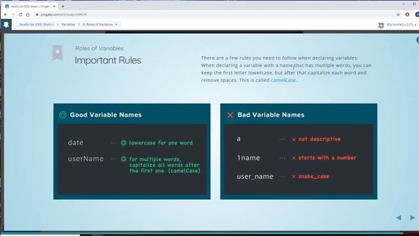Go back with the browser back arrow
Viewport: 419px width, 236px height.
6,14
